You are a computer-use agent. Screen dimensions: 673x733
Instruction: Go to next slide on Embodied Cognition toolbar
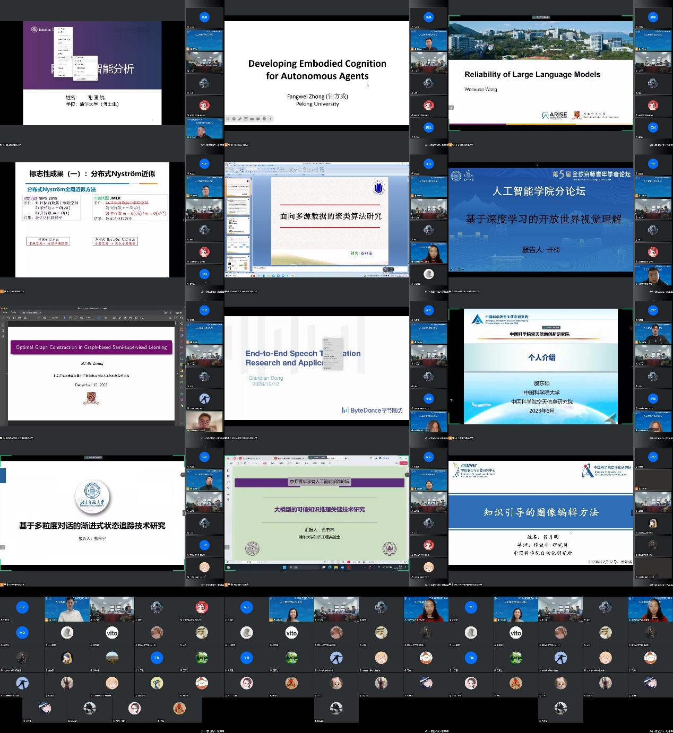[234, 119]
